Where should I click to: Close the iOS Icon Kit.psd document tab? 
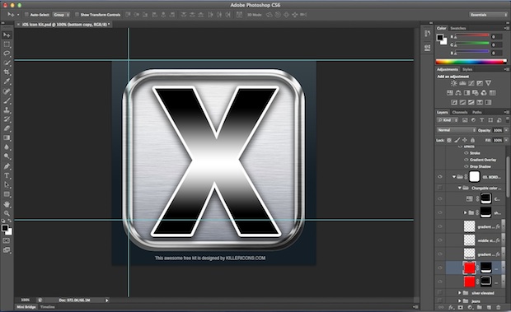click(18, 25)
